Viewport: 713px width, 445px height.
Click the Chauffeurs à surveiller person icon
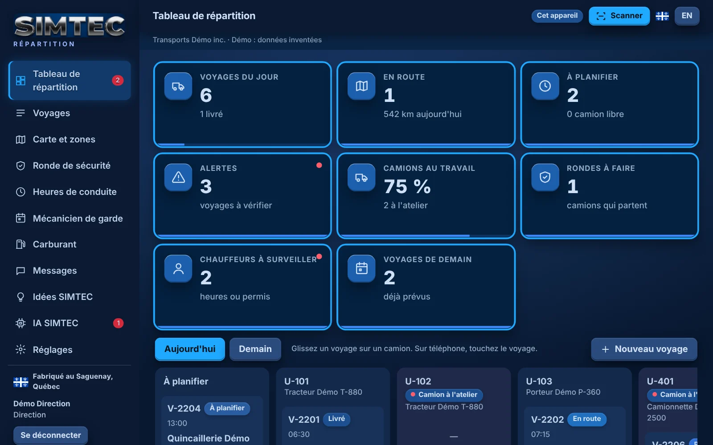coord(178,269)
